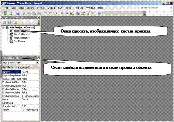Open the Лист1 Worksheet object dropdown
The height and width of the screenshot is (122, 174).
coord(37,62)
